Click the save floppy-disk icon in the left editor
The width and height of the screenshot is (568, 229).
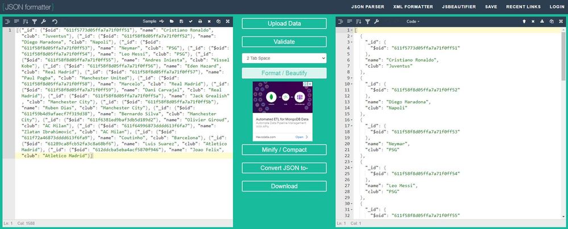click(x=181, y=22)
